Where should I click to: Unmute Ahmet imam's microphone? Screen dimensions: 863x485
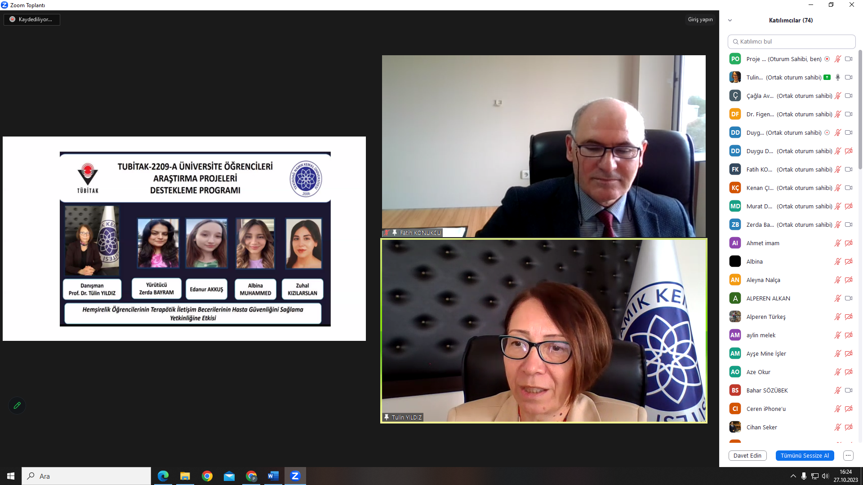pyautogui.click(x=837, y=243)
